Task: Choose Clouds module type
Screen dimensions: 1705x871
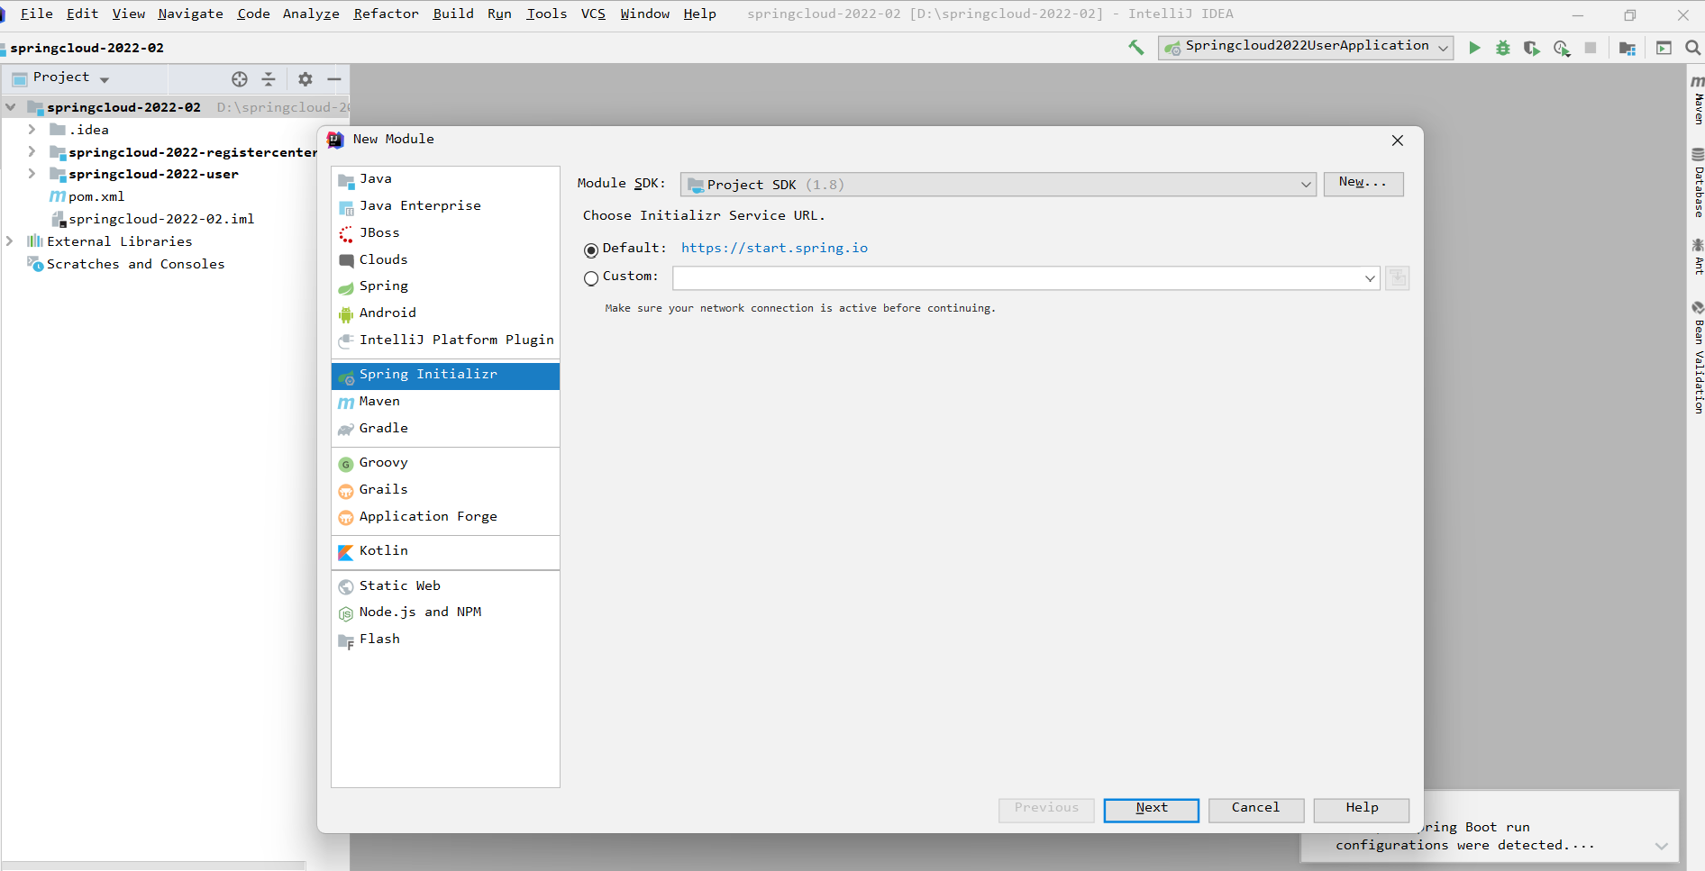Action: 445,260
